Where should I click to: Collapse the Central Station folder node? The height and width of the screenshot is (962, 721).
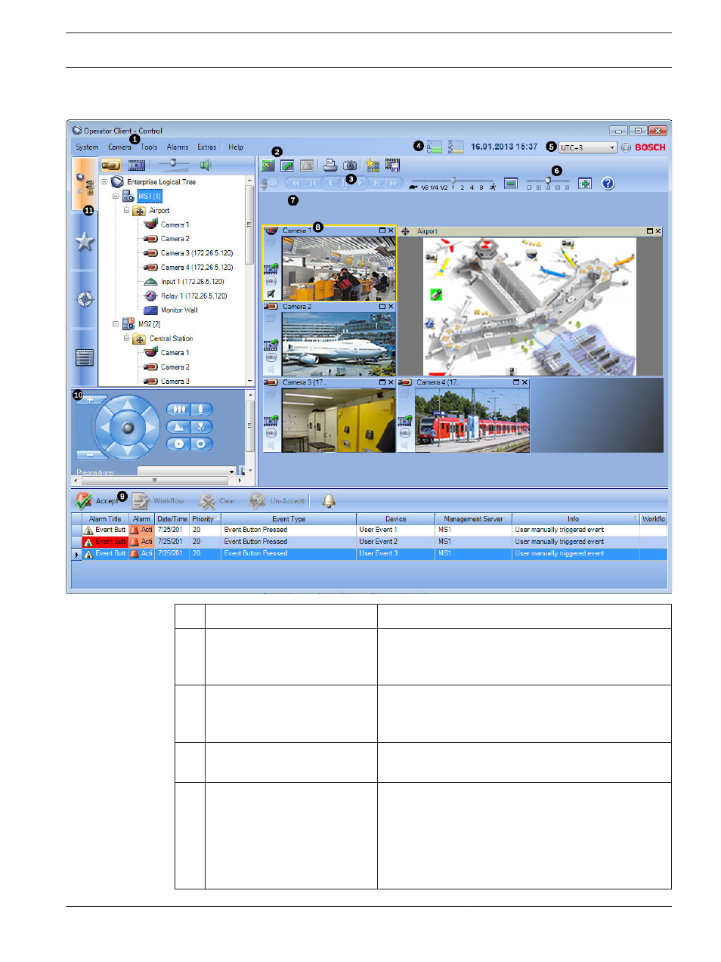coord(127,339)
